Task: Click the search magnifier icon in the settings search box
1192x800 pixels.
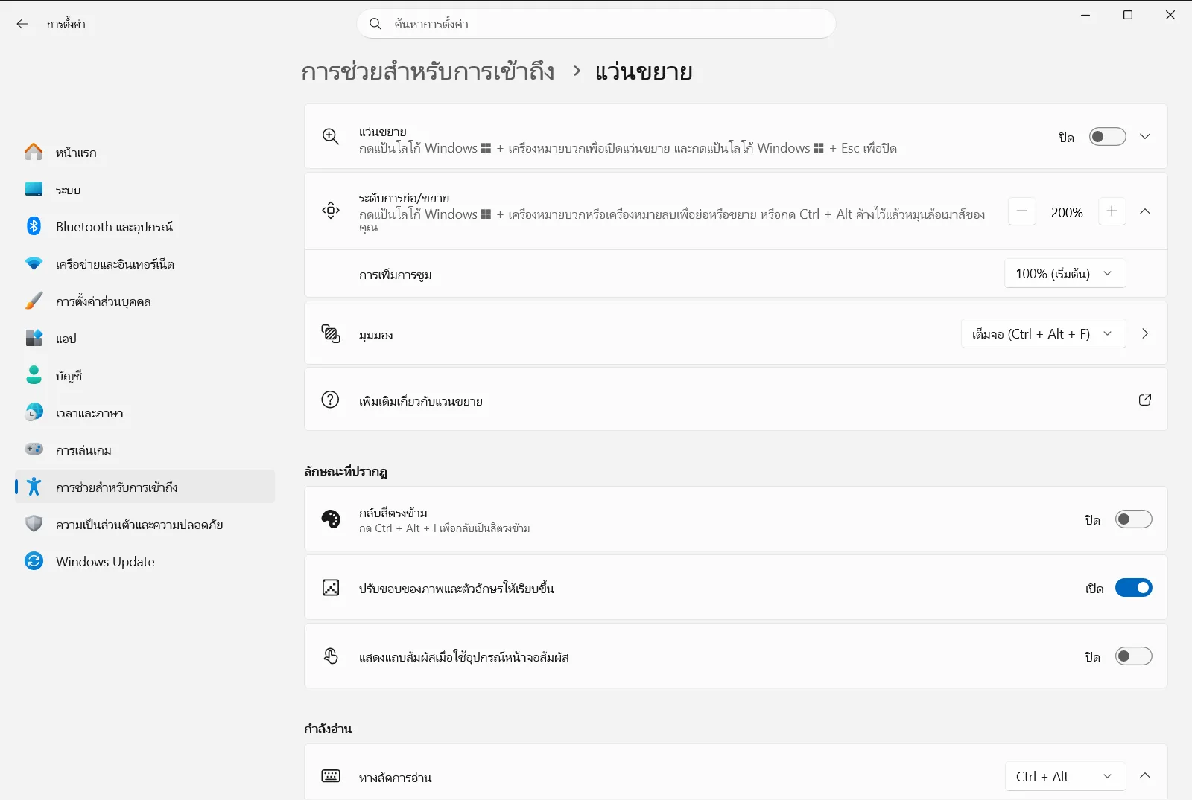Action: click(x=375, y=24)
